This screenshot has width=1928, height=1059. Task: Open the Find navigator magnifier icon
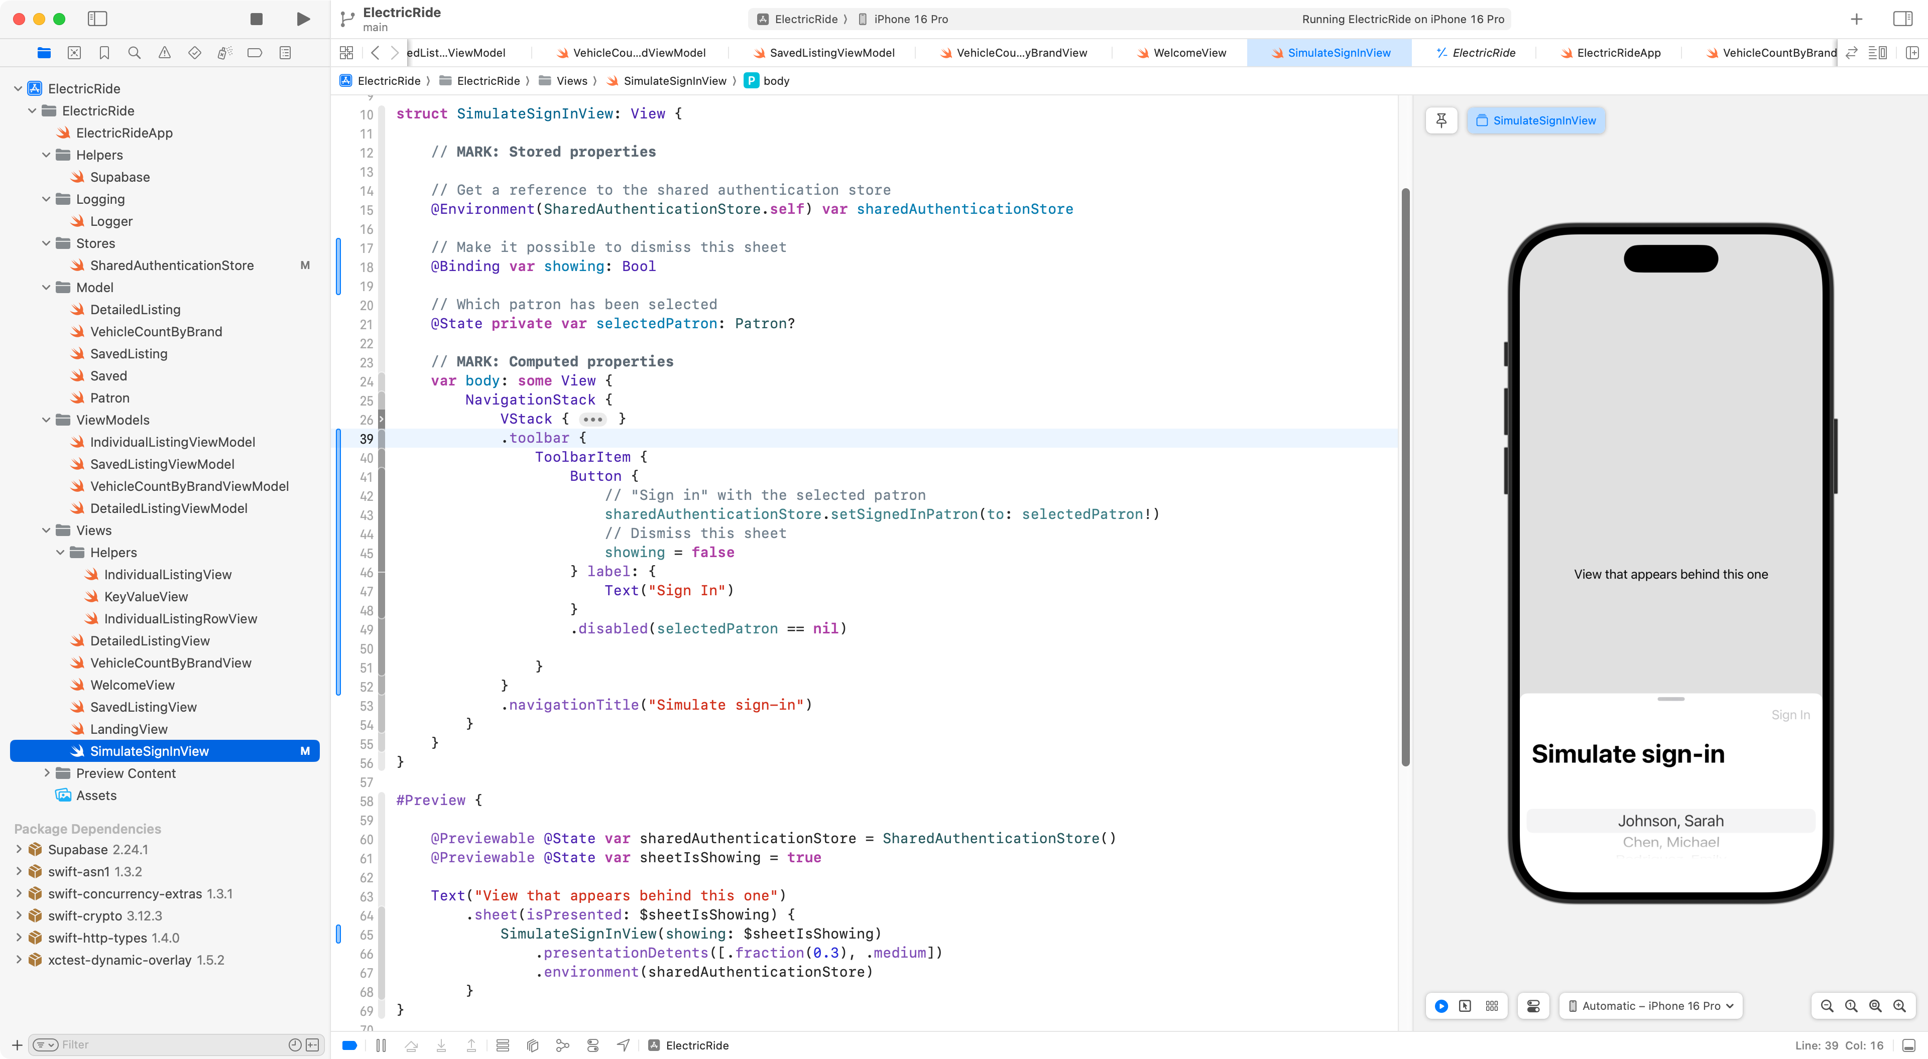point(135,52)
